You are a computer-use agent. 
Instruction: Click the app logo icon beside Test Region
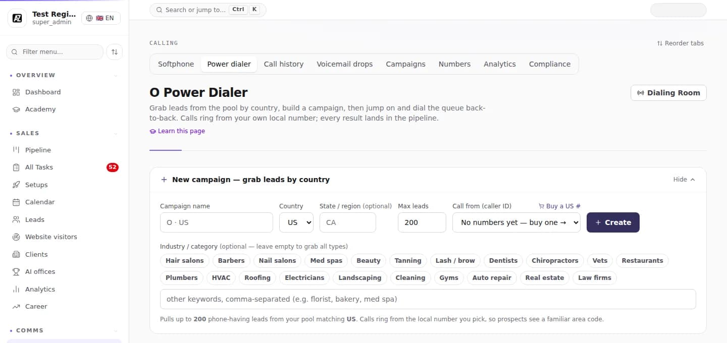(17, 18)
